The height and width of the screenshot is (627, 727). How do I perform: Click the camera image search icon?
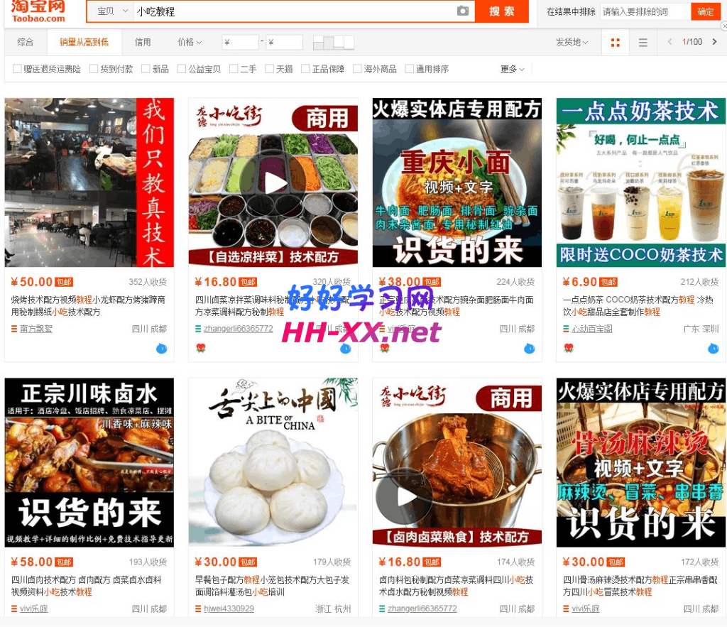tap(463, 11)
